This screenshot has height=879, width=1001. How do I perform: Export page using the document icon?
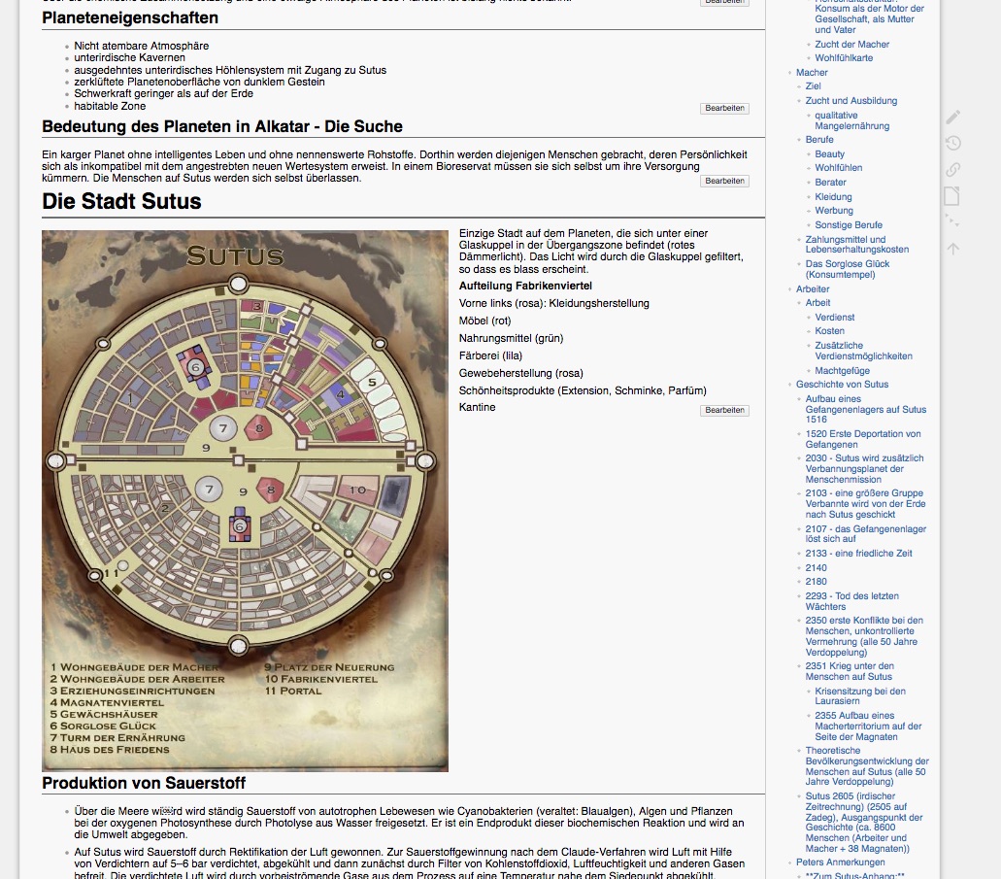pyautogui.click(x=952, y=195)
